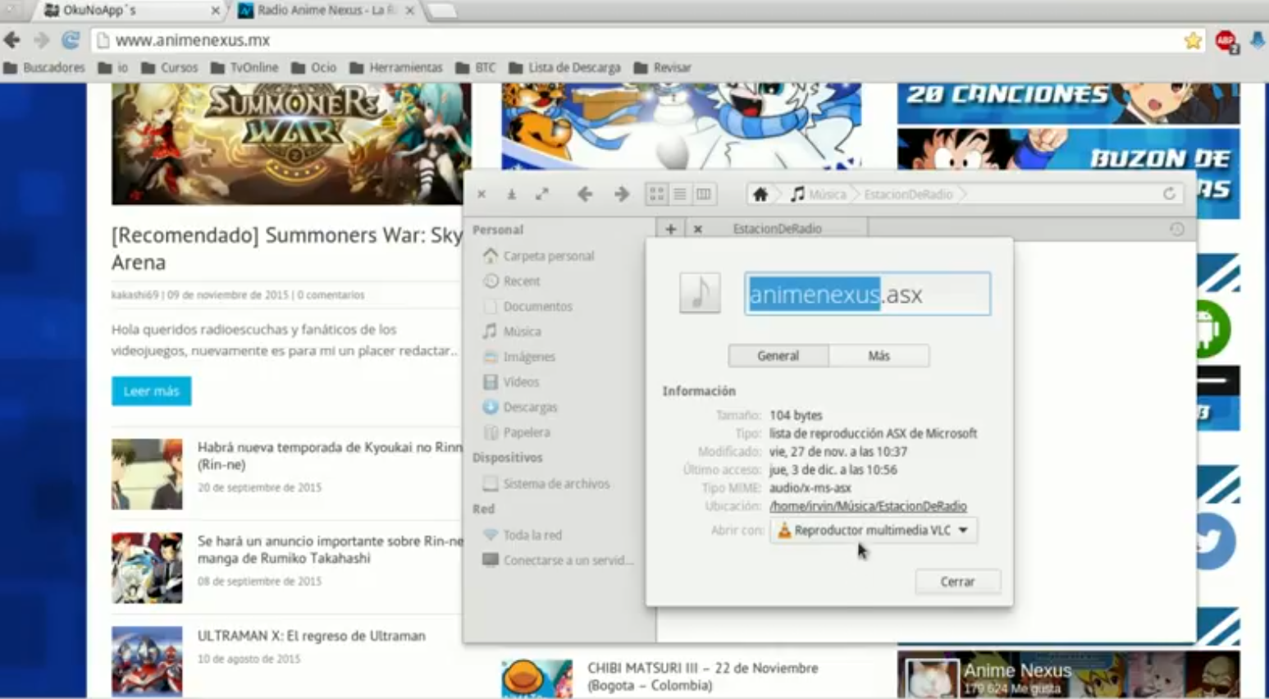Open Descargas in the sidebar

(520, 407)
